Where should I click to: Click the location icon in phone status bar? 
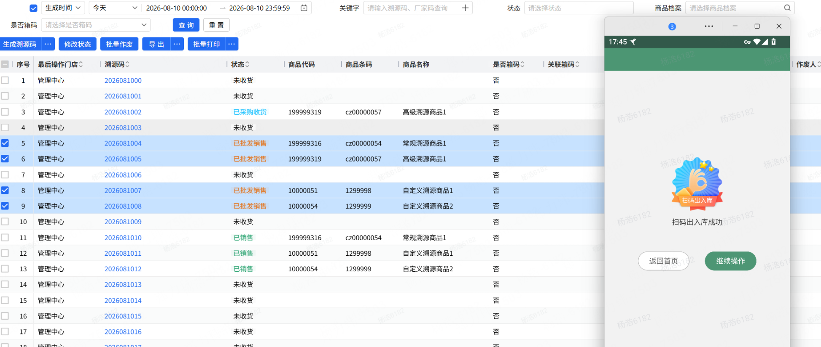point(633,42)
